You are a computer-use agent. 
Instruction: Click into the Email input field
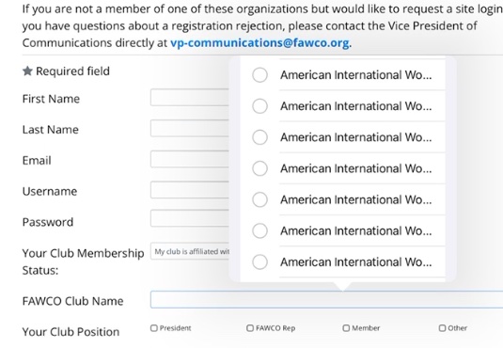tap(190, 159)
